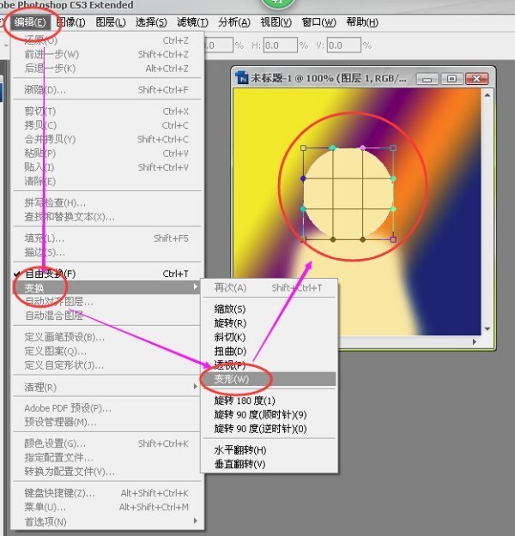Screen dimensions: 515x536
Task: Click the bottom-left warp grid corner handle
Action: 303,239
